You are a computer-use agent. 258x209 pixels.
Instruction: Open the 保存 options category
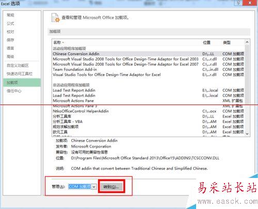click(10, 40)
